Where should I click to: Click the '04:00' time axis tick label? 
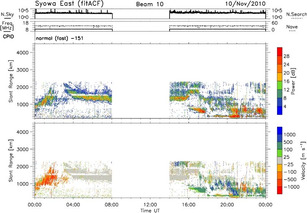tap(73, 205)
